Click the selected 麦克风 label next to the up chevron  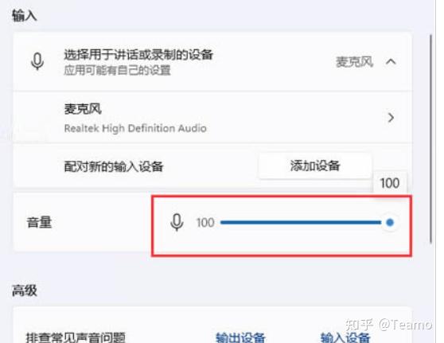coord(354,62)
